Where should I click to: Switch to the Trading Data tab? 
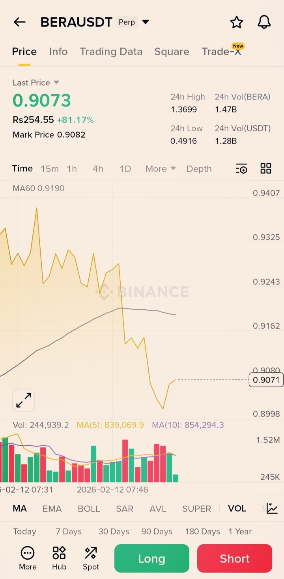click(111, 52)
